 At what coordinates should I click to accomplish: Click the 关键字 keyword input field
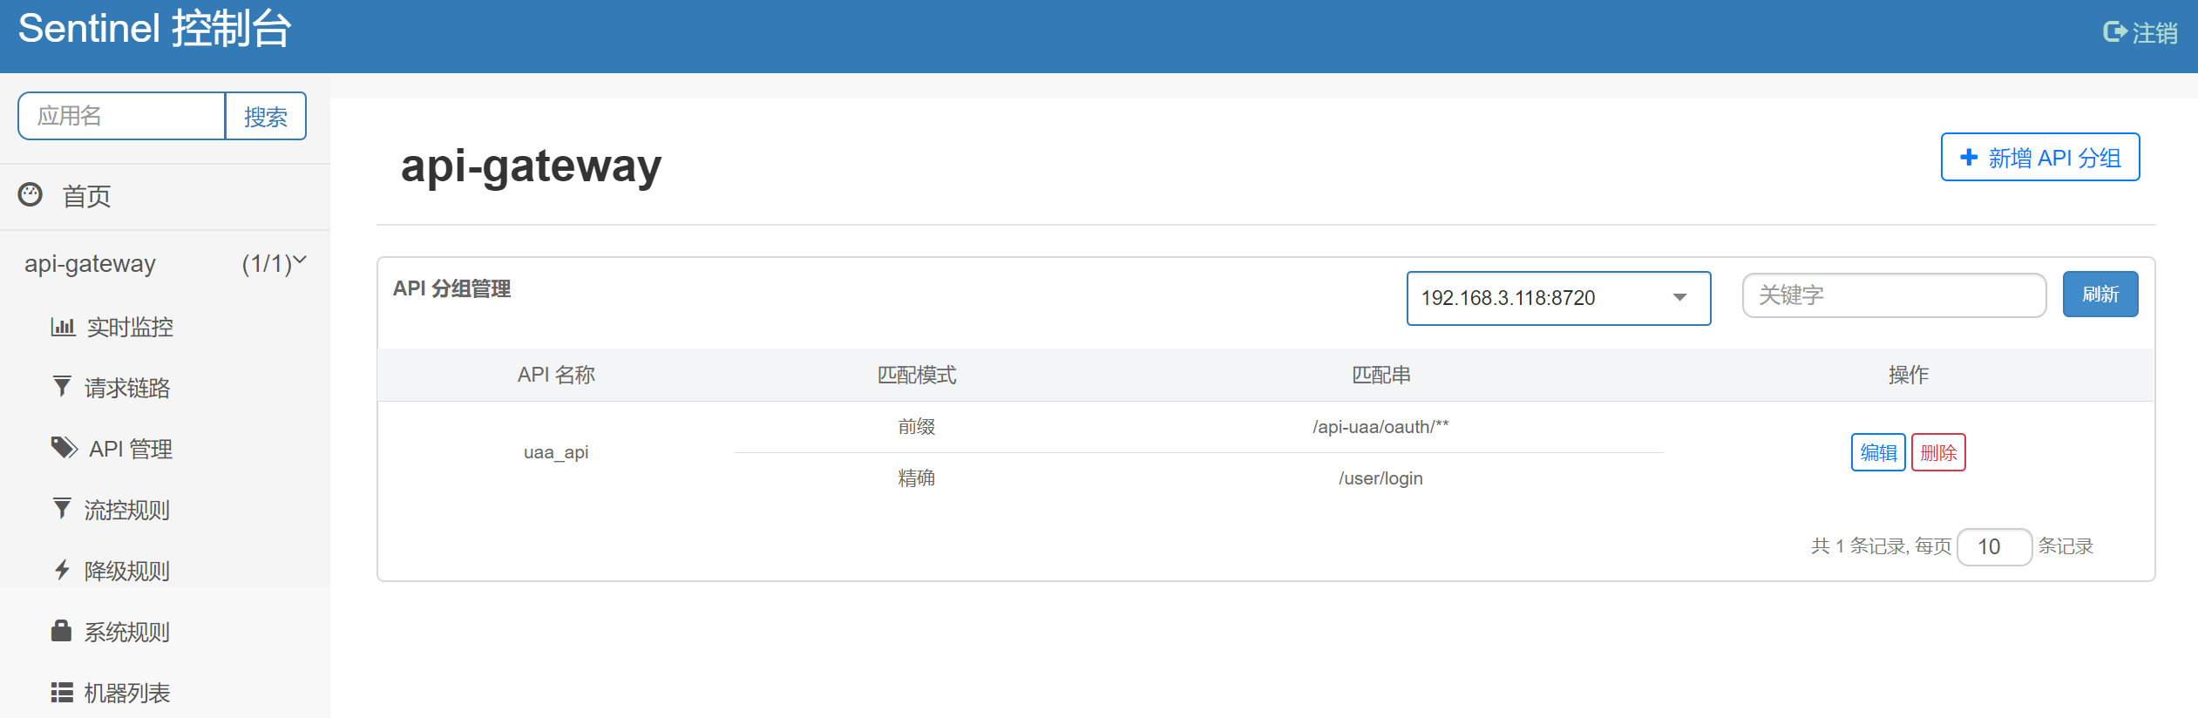coord(1894,295)
